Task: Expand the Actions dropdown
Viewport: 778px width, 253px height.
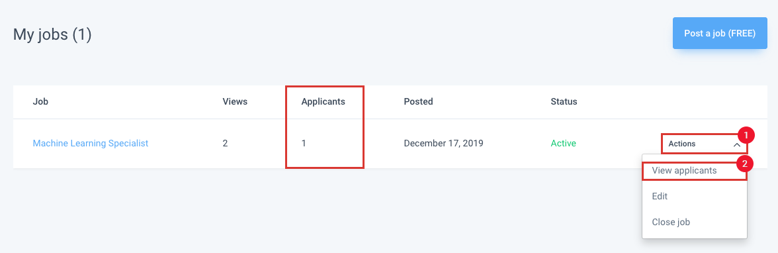Action: [x=704, y=144]
